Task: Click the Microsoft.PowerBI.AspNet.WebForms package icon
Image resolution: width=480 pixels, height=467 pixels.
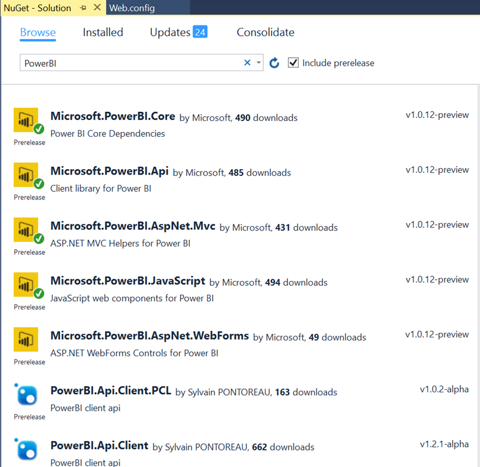Action: [26, 339]
